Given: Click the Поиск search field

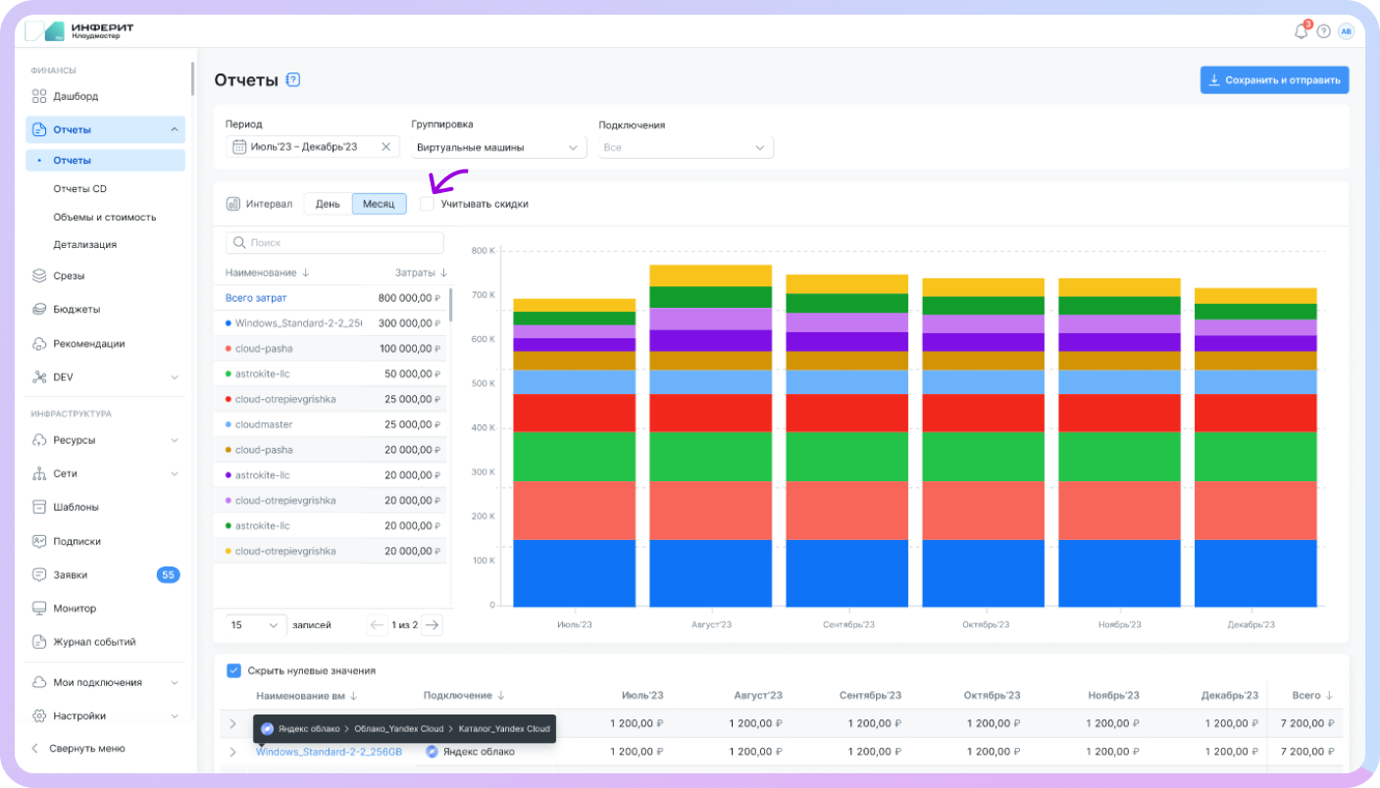Looking at the screenshot, I should 334,242.
